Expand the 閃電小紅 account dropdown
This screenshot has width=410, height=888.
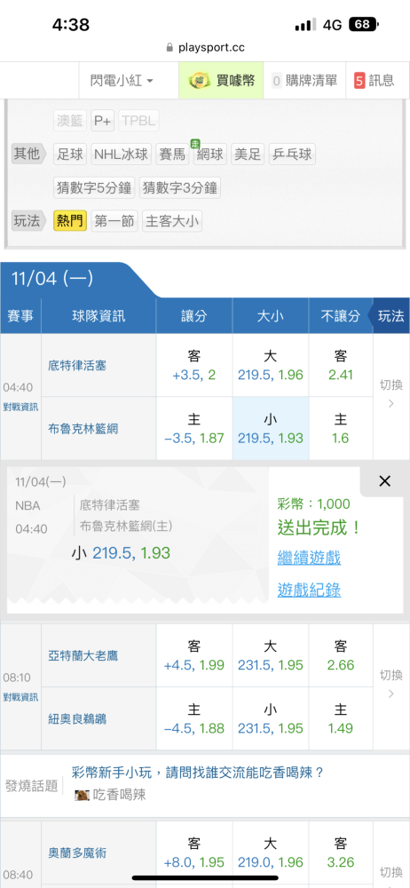point(122,81)
